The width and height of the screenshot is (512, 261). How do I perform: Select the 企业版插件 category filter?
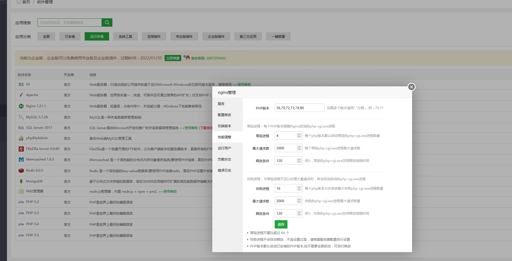[216, 36]
